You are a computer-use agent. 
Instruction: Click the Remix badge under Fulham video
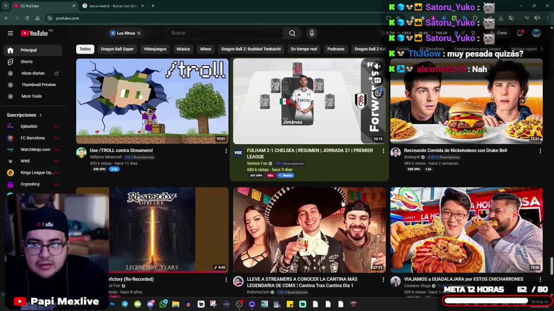285,175
